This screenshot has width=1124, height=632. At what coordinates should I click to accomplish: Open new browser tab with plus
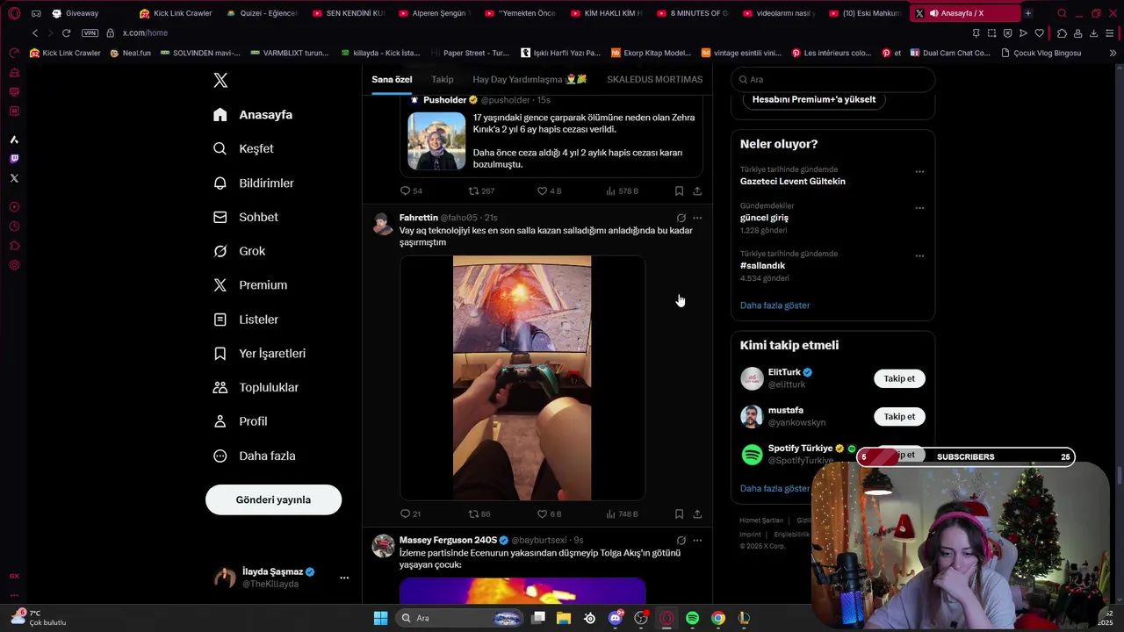(x=1028, y=13)
